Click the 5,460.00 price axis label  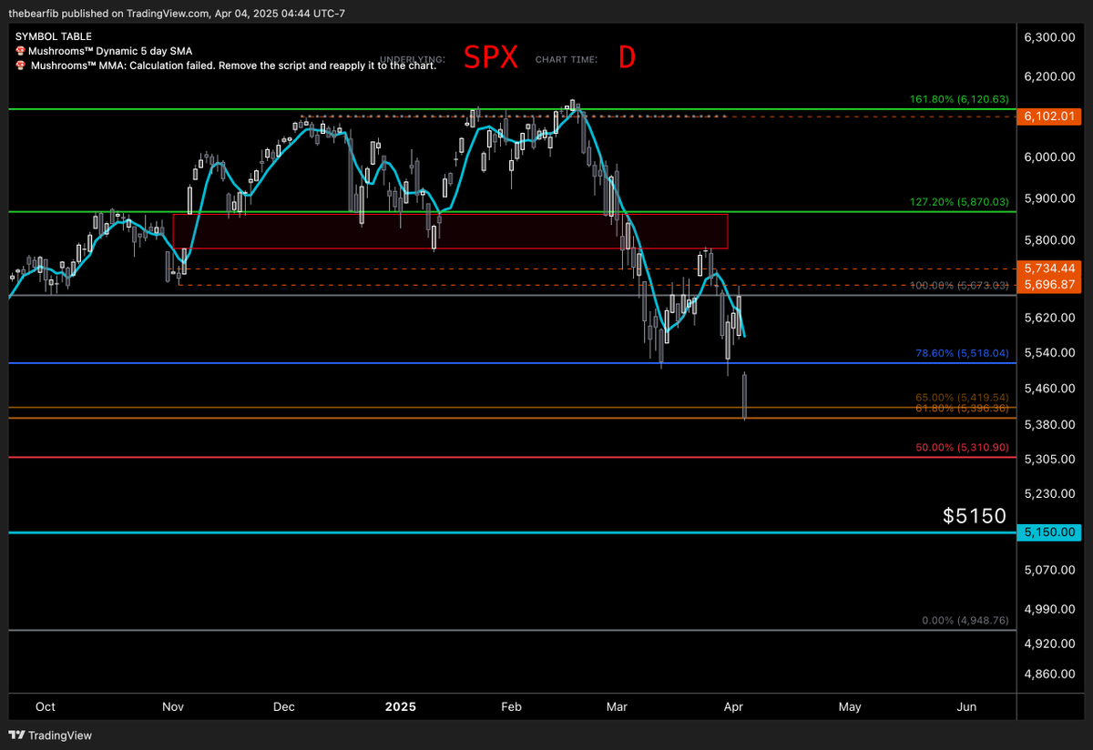1050,389
